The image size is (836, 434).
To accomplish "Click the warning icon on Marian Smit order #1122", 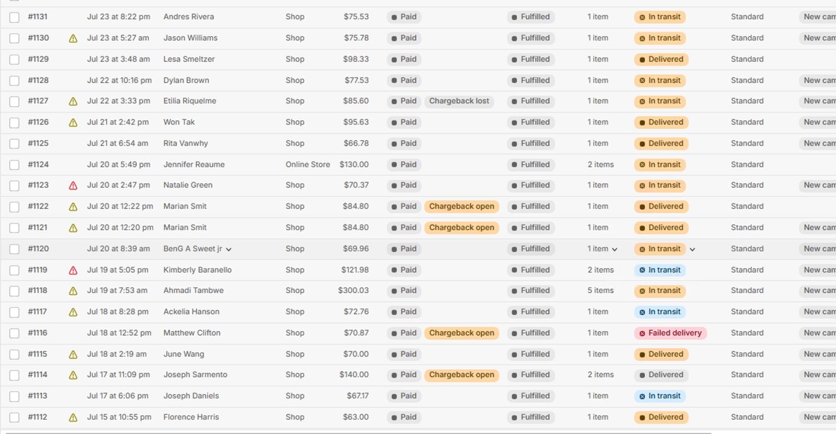I will click(73, 207).
